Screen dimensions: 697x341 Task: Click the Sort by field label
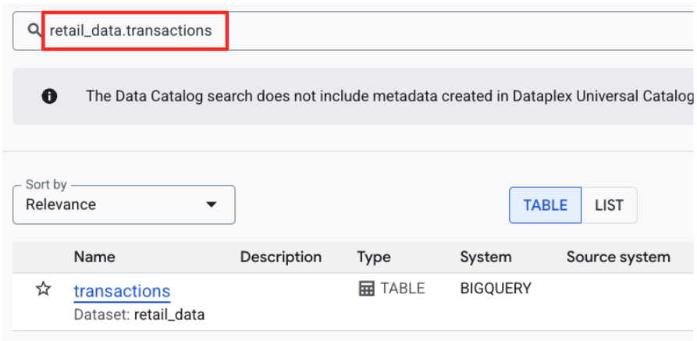(x=46, y=185)
